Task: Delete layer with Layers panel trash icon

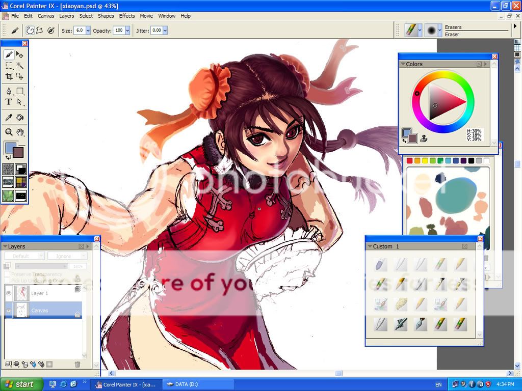Action: [77, 364]
